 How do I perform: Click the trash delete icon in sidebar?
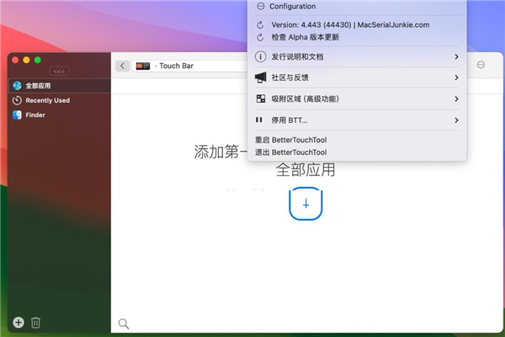pyautogui.click(x=35, y=322)
